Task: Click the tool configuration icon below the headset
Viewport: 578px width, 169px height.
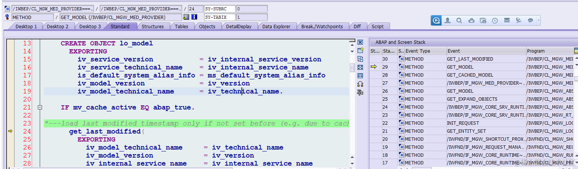Action: [360, 92]
